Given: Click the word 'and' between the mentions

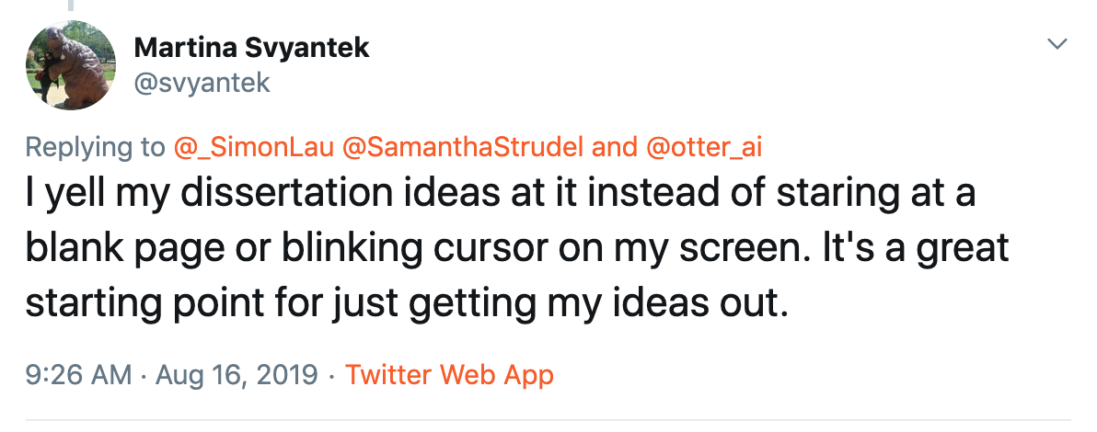Looking at the screenshot, I should click(x=616, y=147).
